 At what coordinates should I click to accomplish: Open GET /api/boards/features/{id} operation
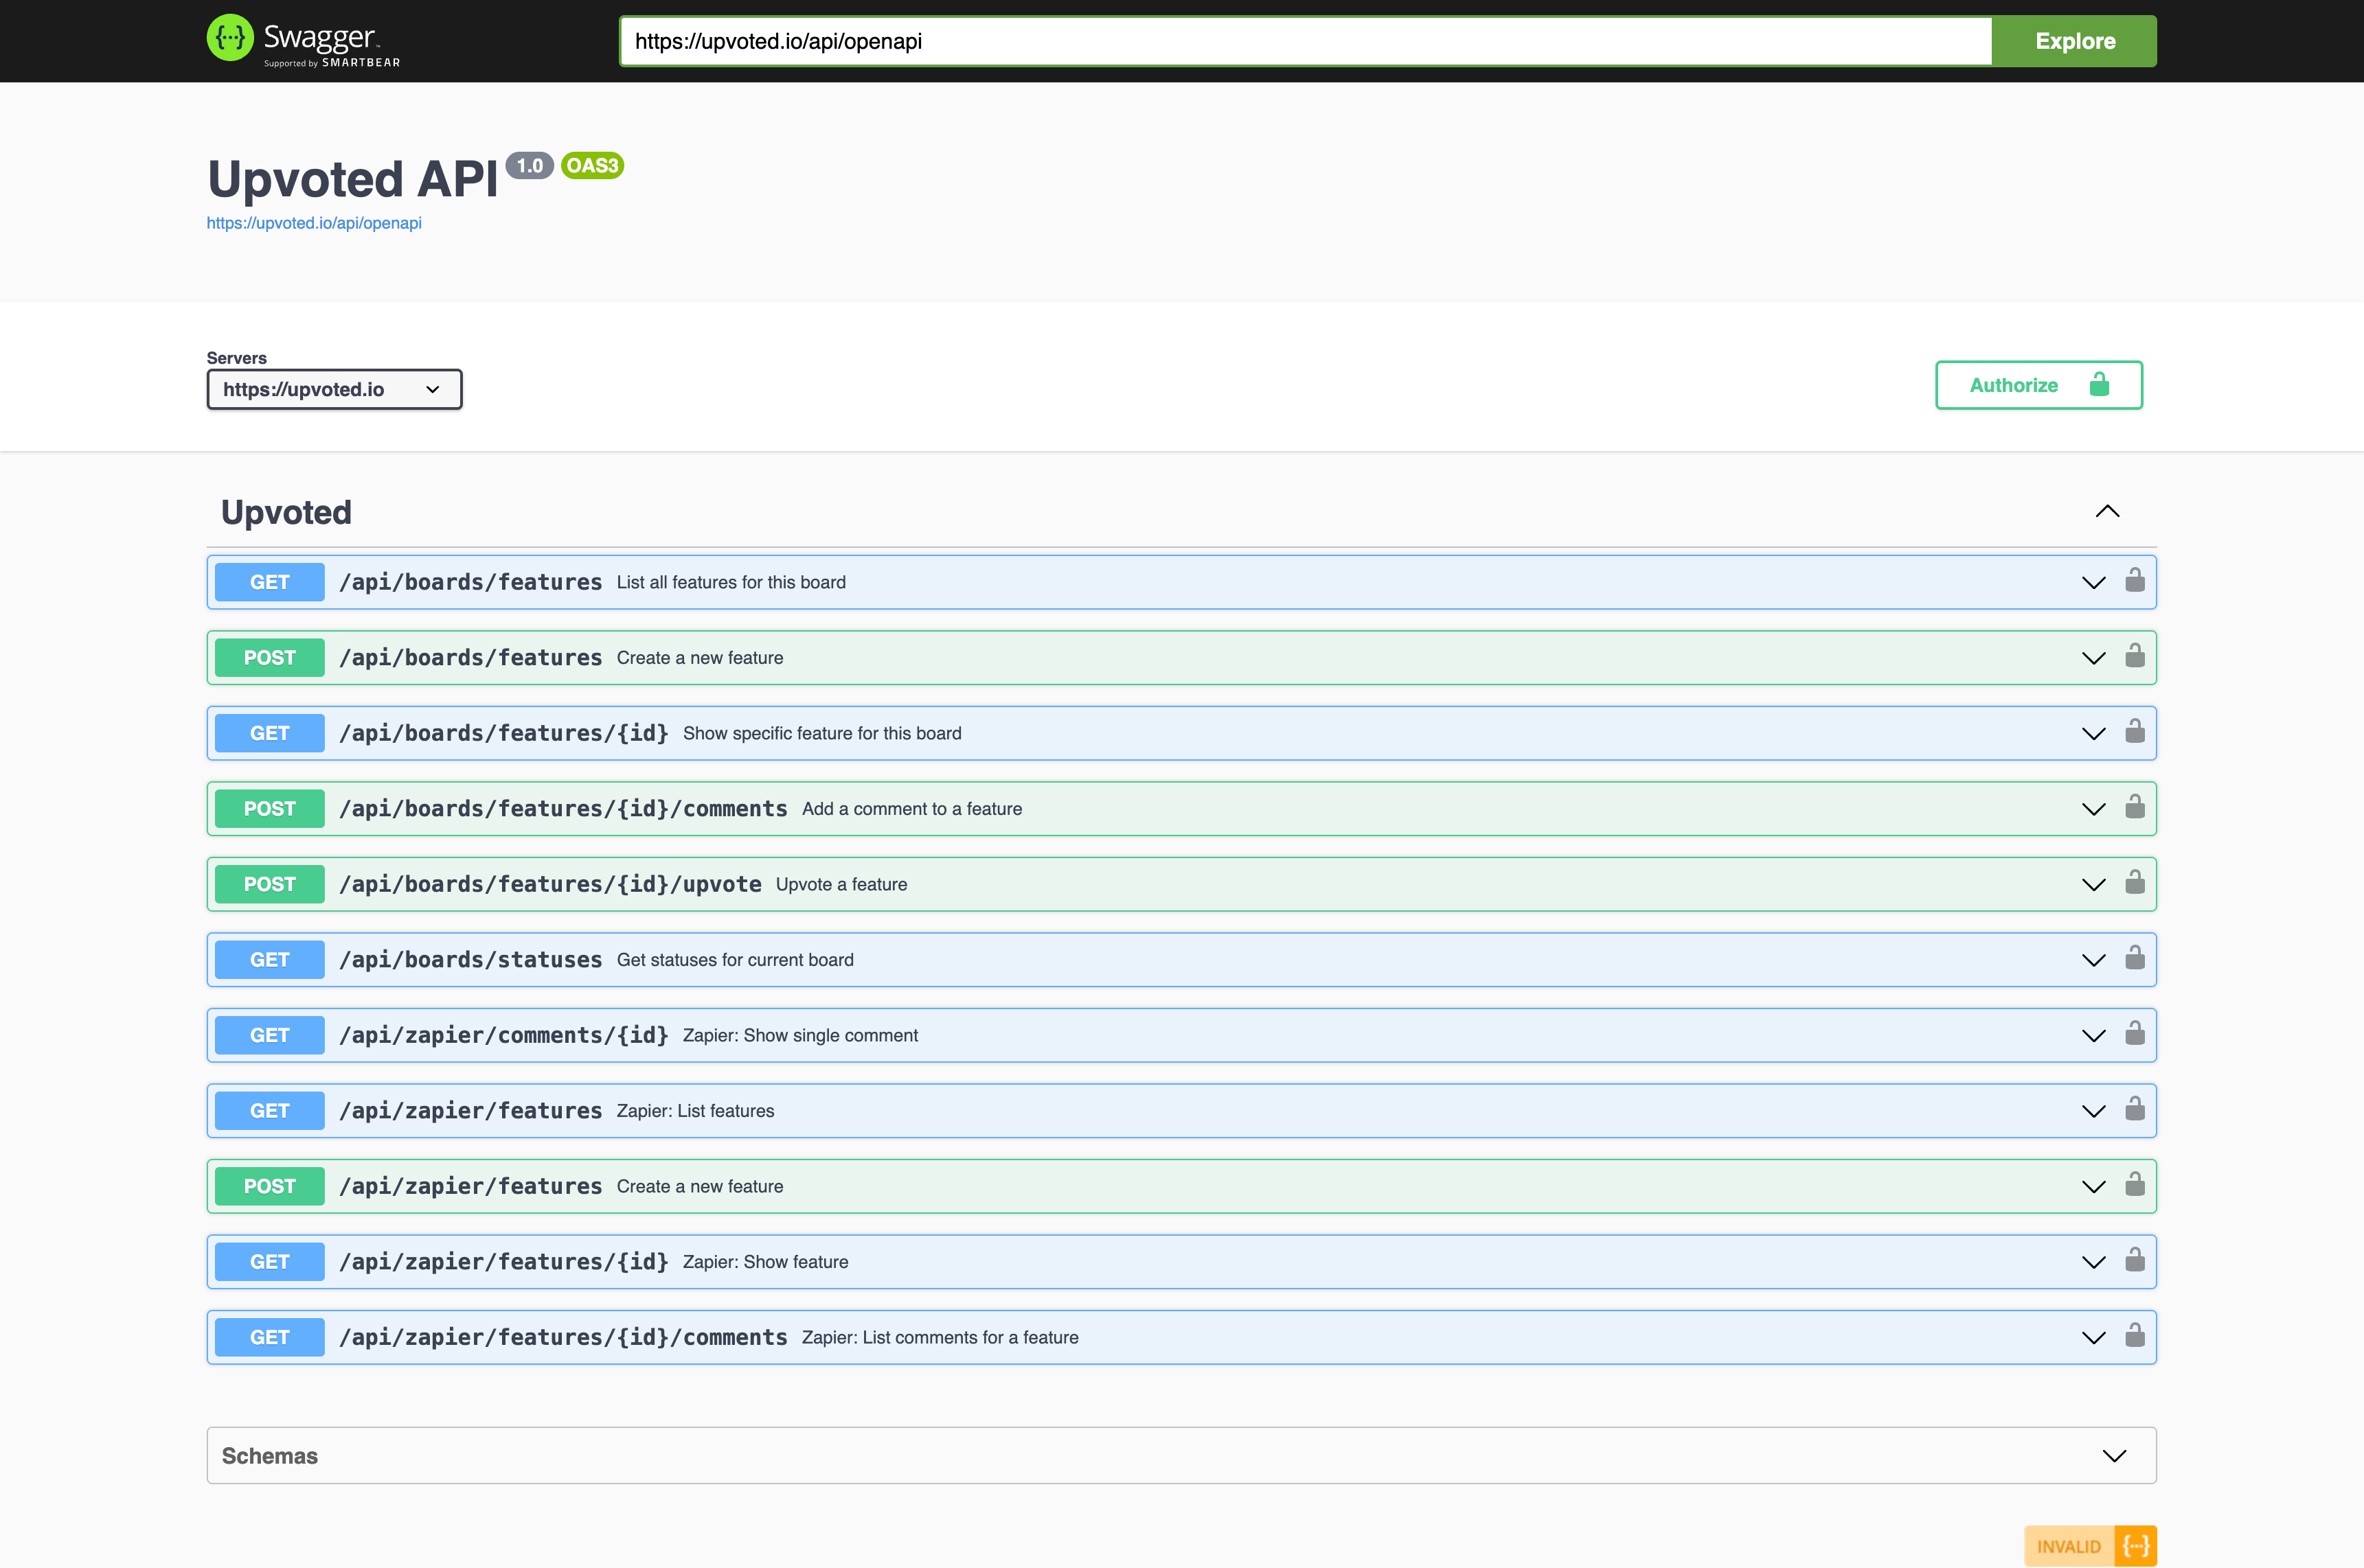pyautogui.click(x=503, y=733)
